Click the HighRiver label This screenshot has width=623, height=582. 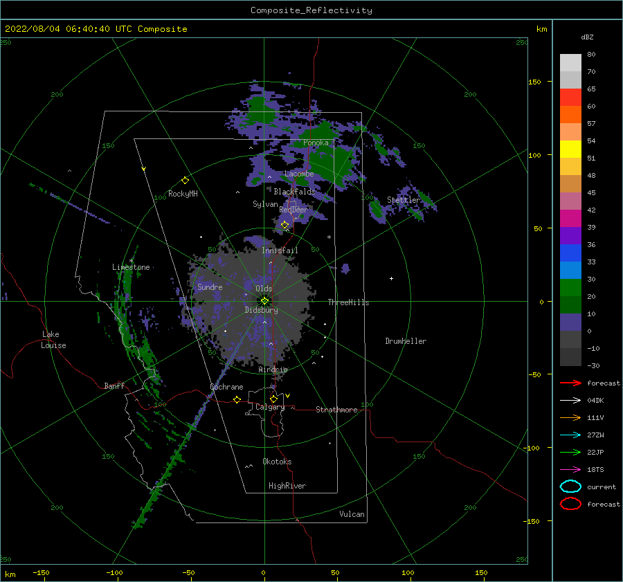coord(287,486)
